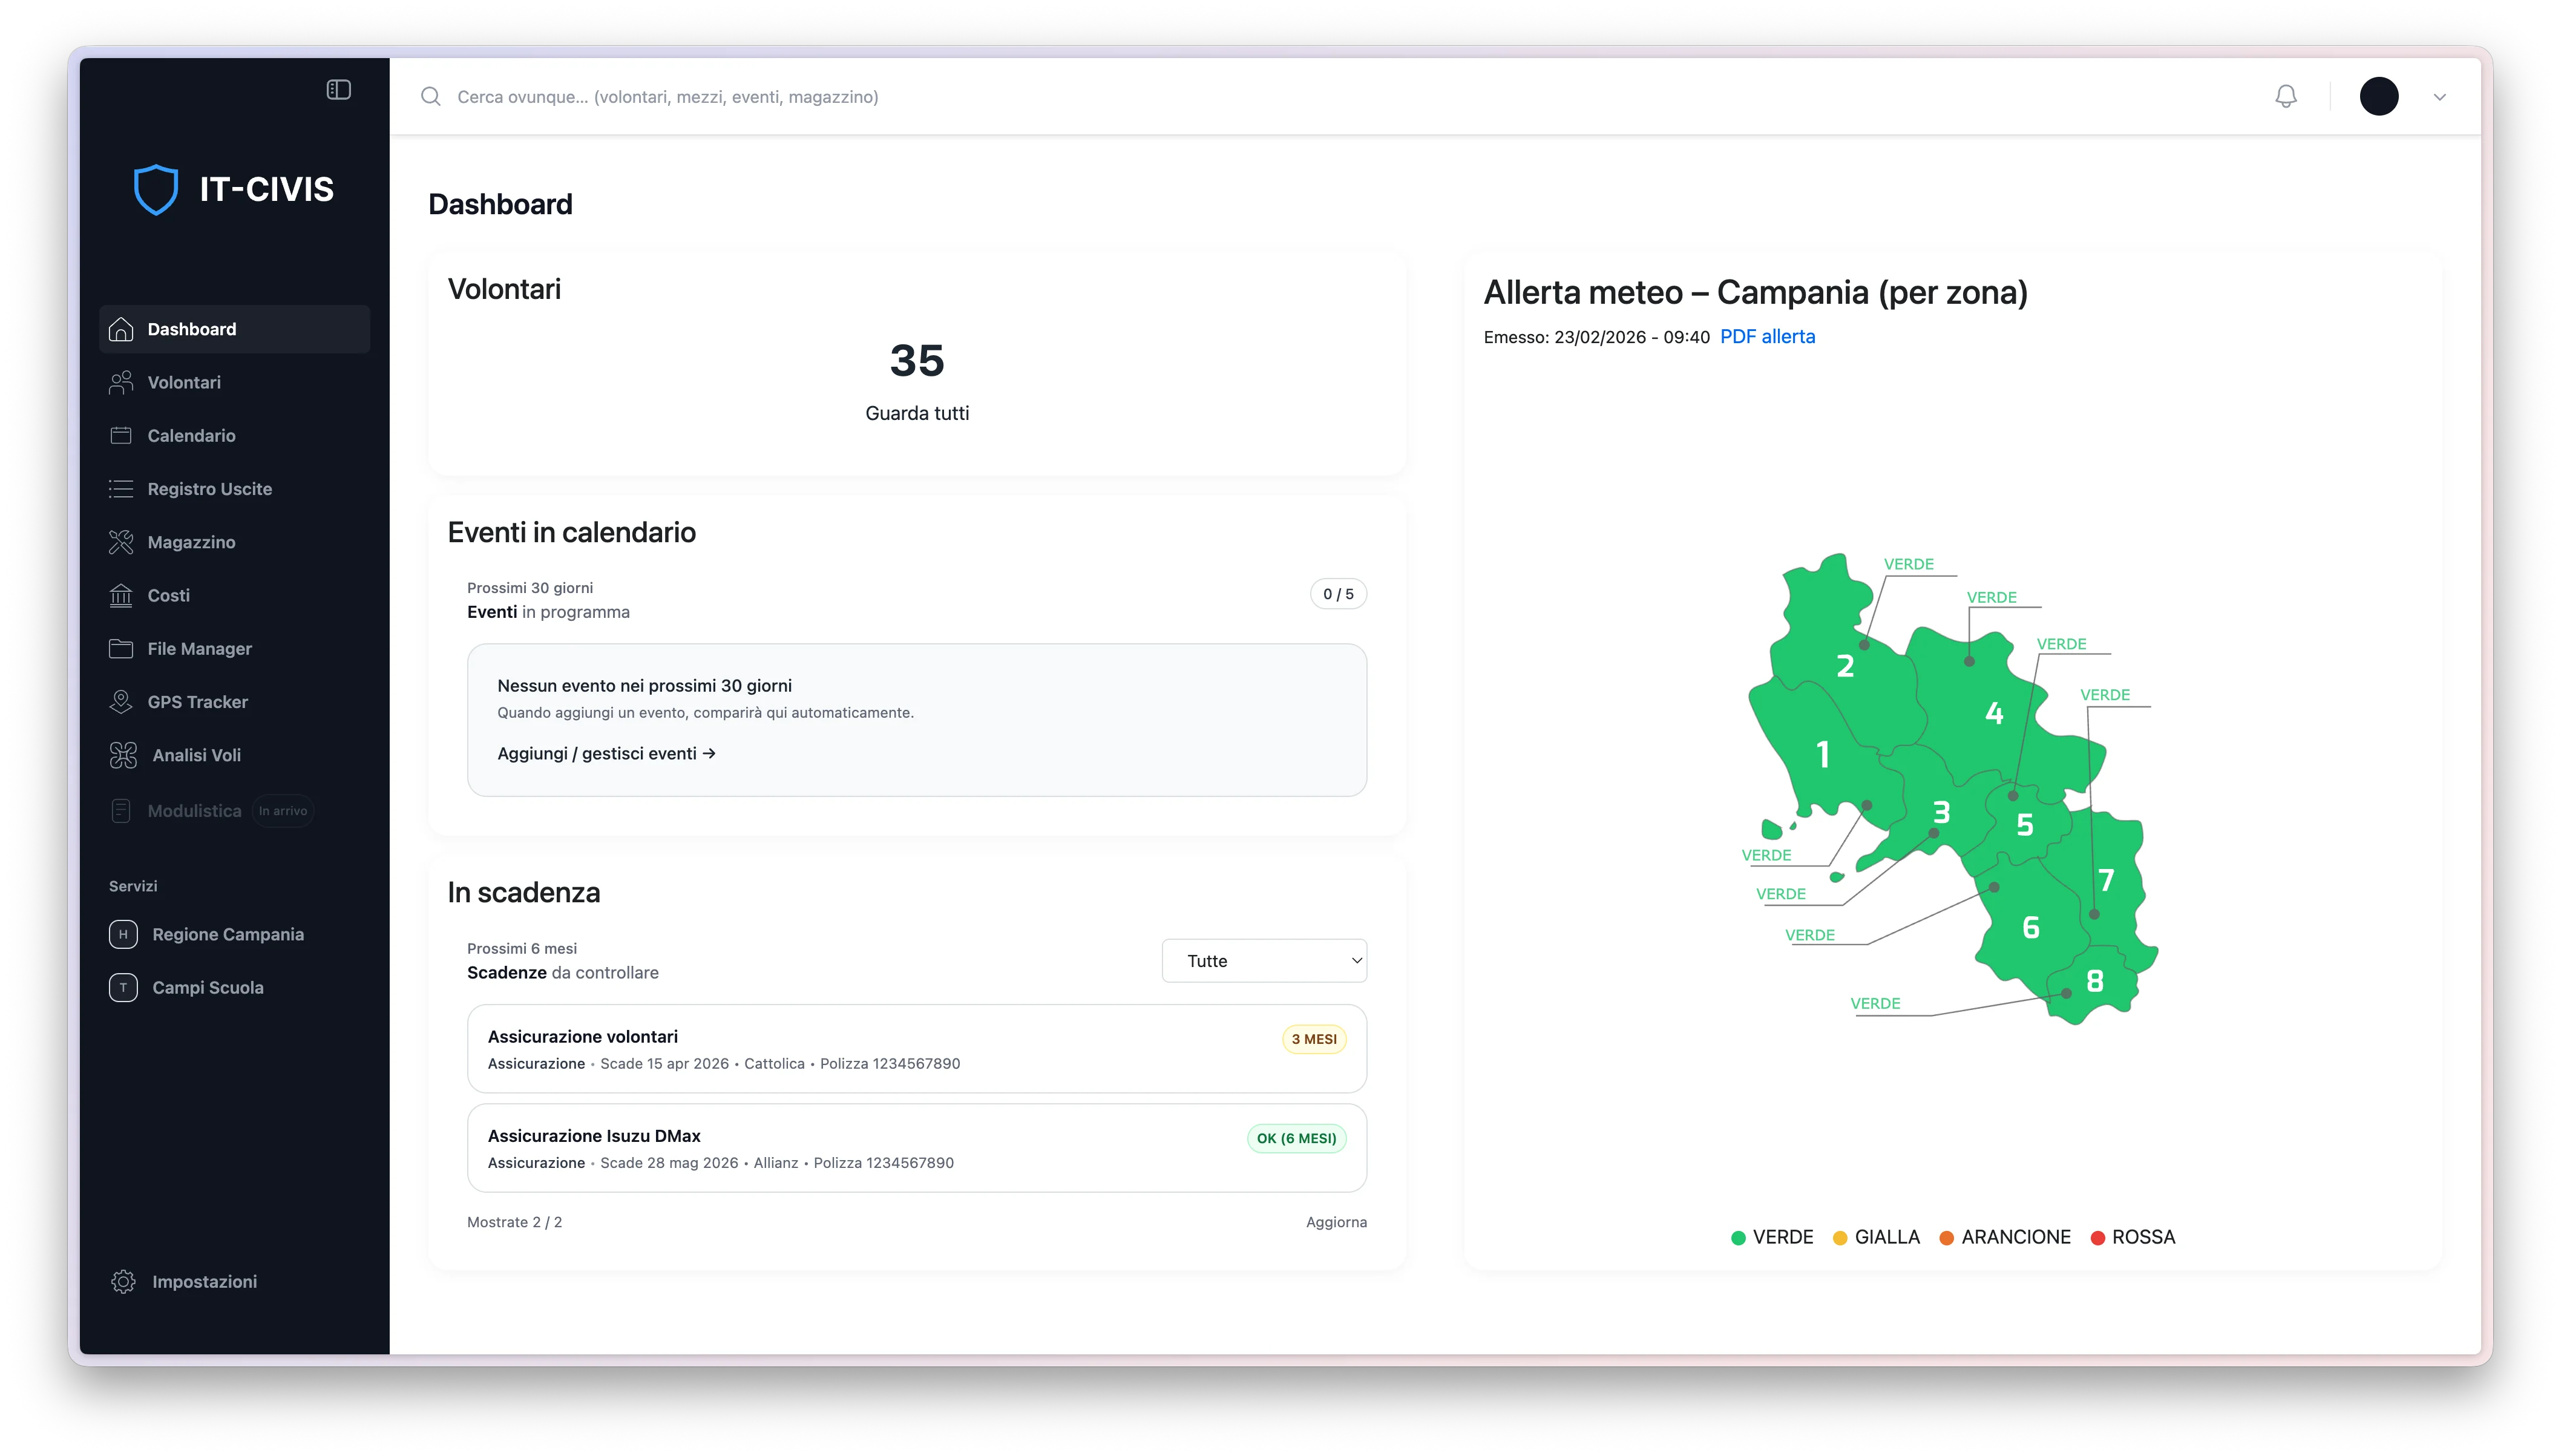Click Aggiungi / gestisci eventi link
Viewport: 2561px width, 1456px height.
point(606,753)
